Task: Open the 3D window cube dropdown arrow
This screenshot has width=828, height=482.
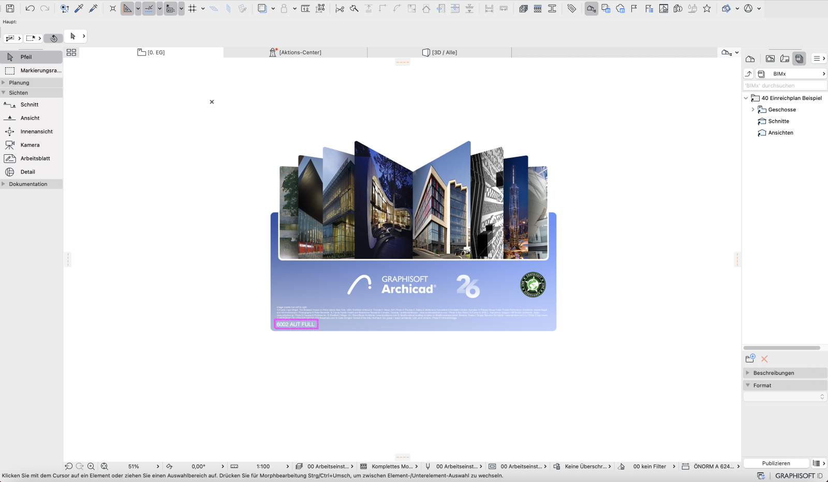Action: pyautogui.click(x=737, y=8)
